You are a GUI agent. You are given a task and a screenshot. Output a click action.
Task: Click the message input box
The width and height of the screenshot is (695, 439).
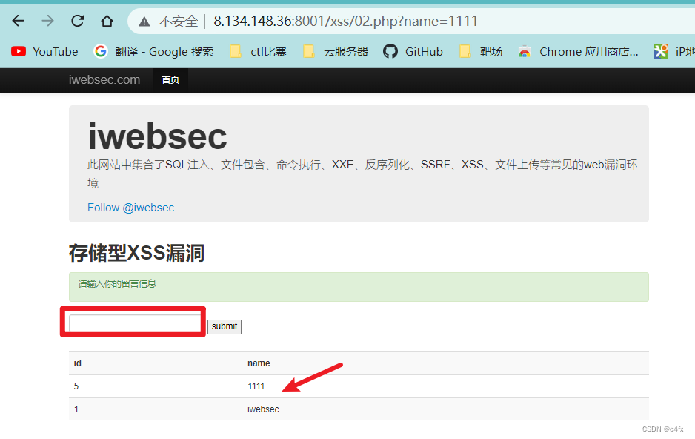point(132,321)
